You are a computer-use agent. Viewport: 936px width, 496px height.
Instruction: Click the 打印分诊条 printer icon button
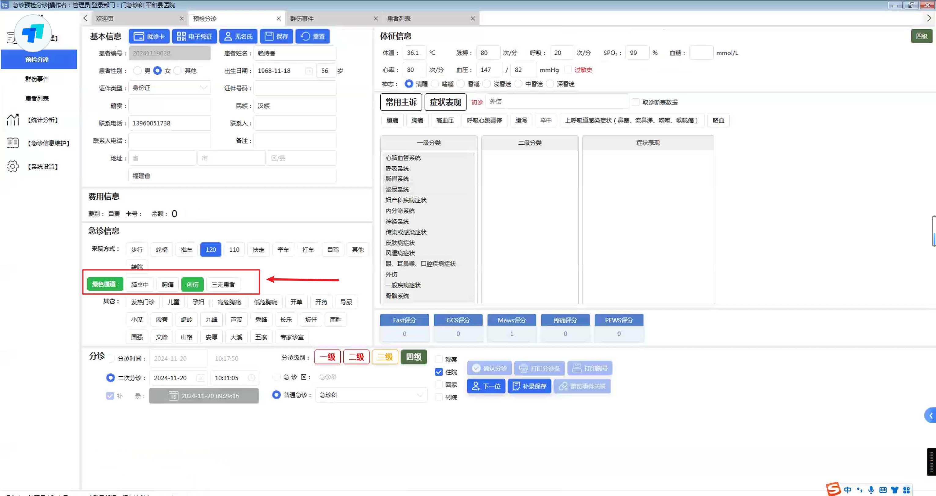coord(539,368)
